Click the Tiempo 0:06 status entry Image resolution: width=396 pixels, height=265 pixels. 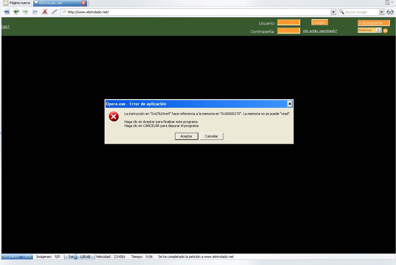click(142, 257)
